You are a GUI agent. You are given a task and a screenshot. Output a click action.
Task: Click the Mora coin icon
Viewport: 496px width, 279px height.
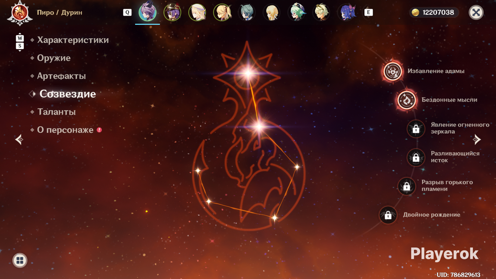tap(415, 13)
